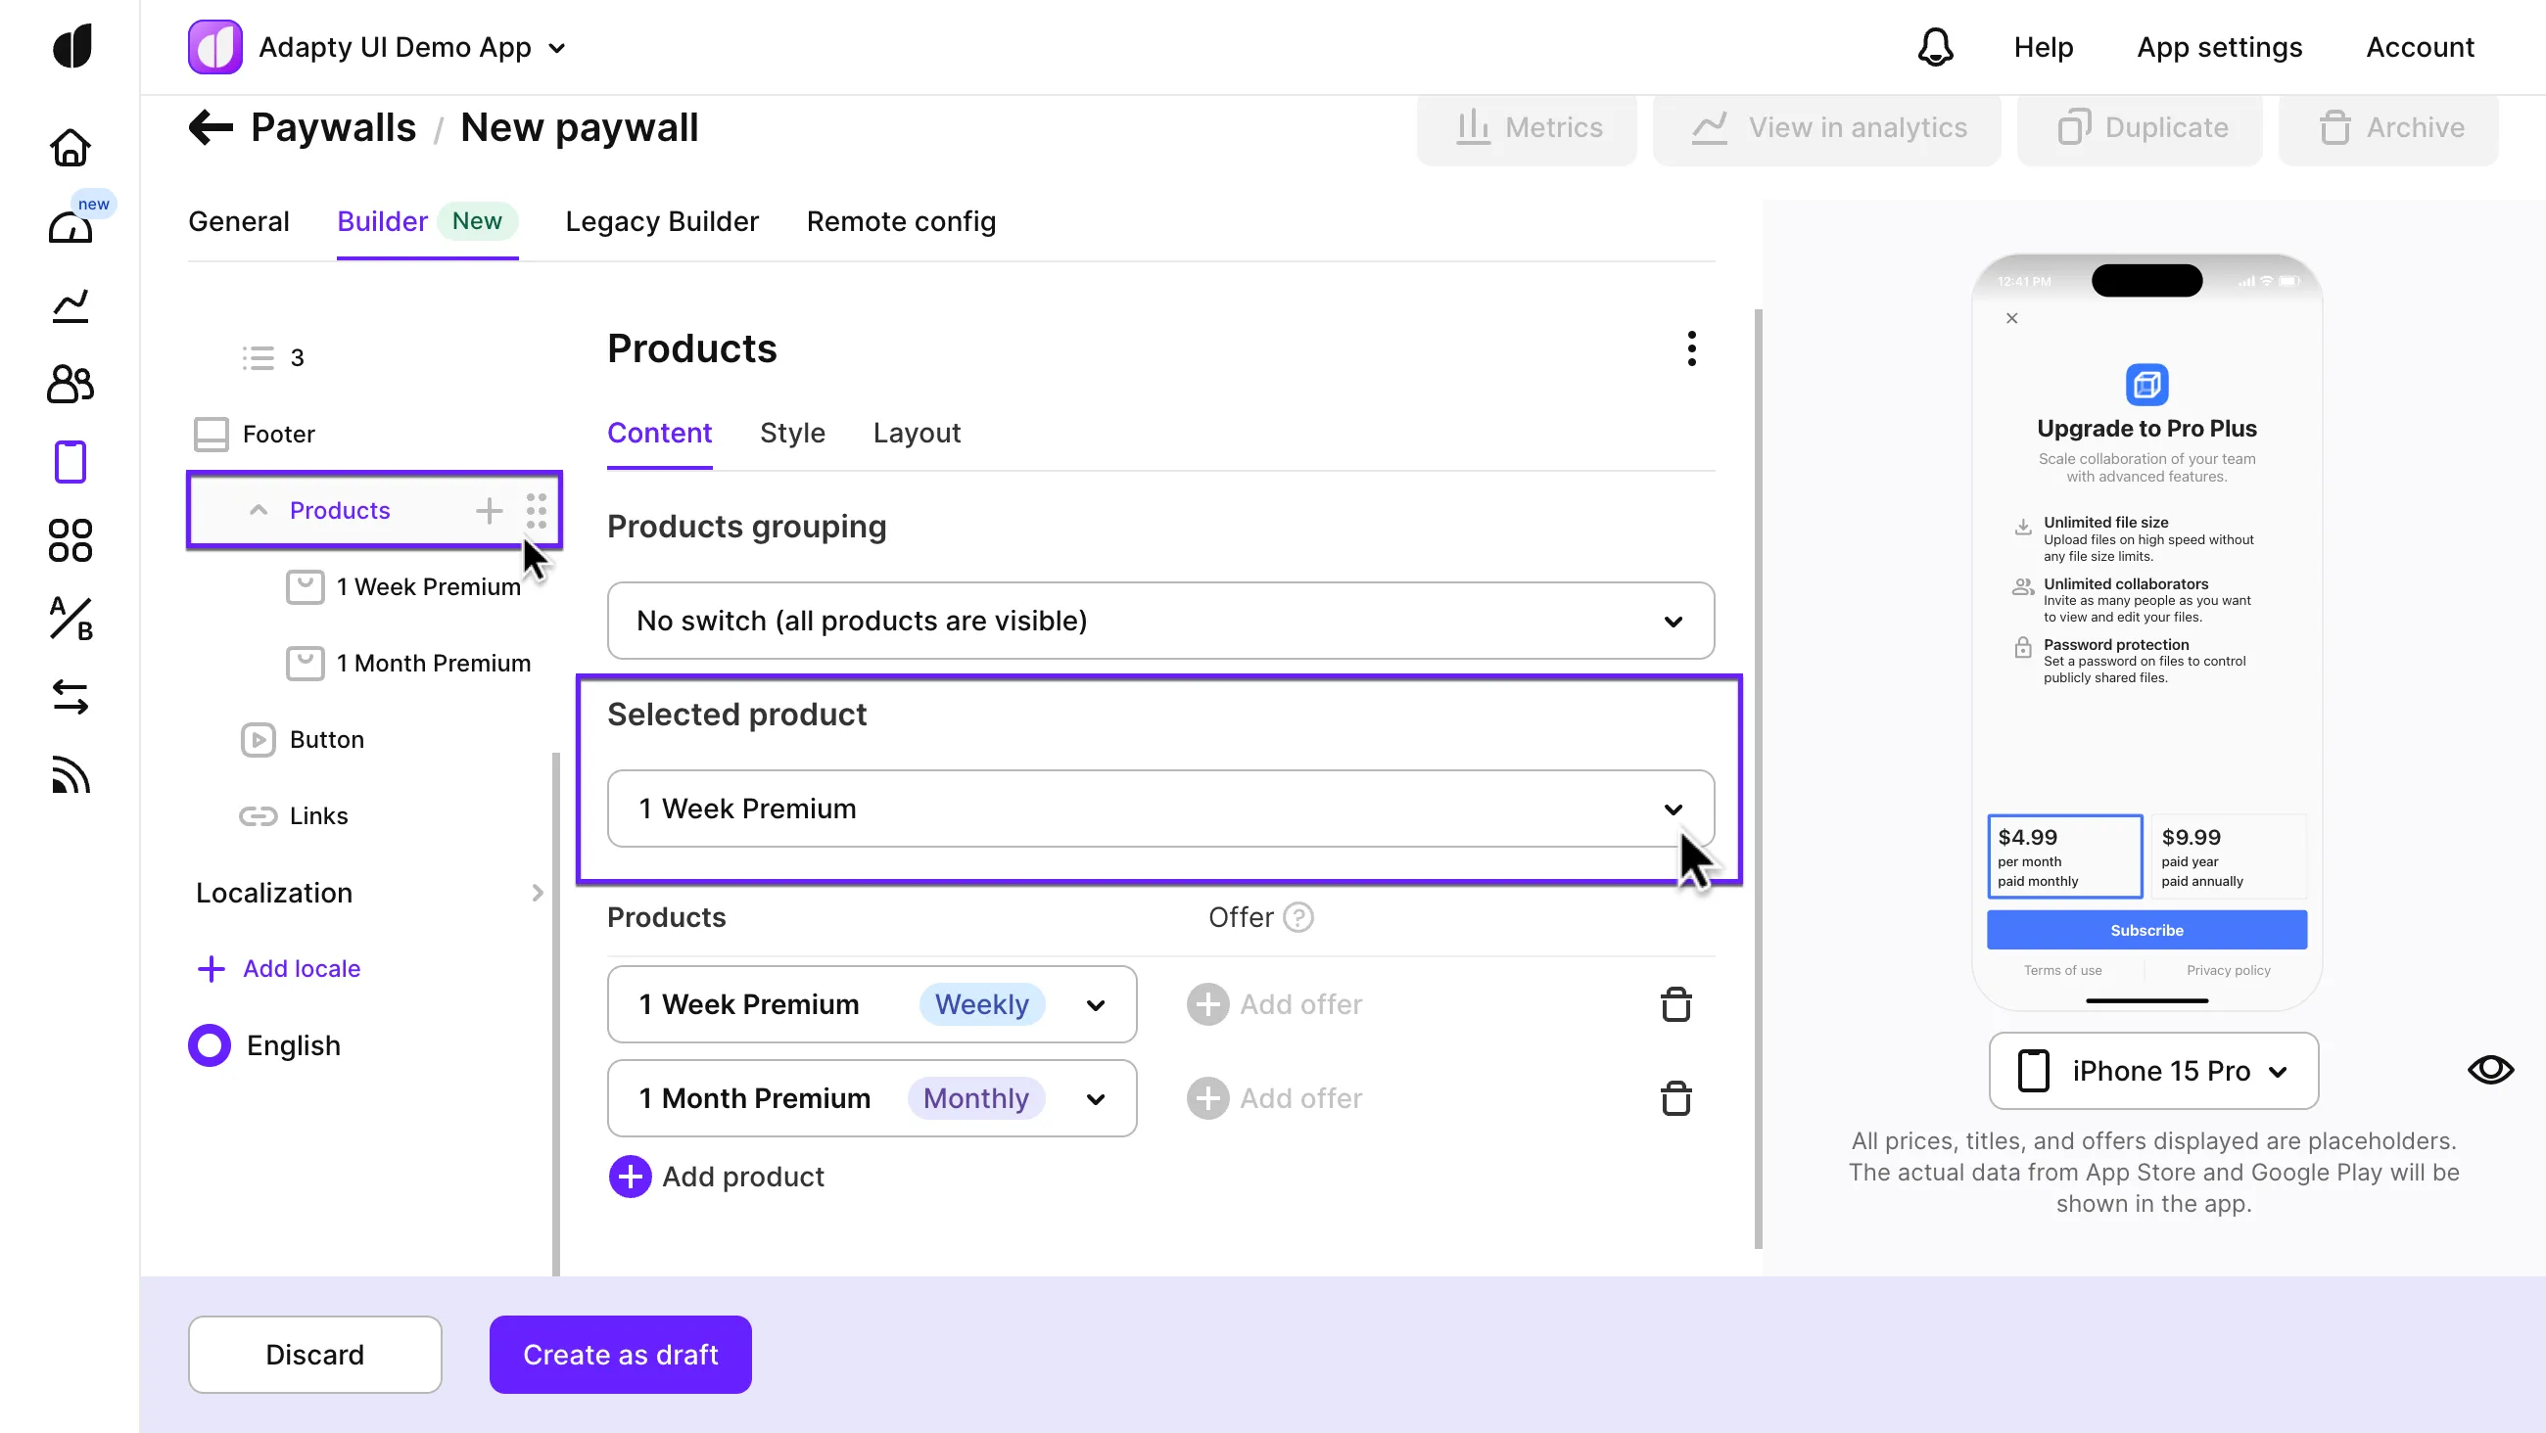Open the iPhone 15 Pro device dropdown
The height and width of the screenshot is (1433, 2546).
2152,1072
